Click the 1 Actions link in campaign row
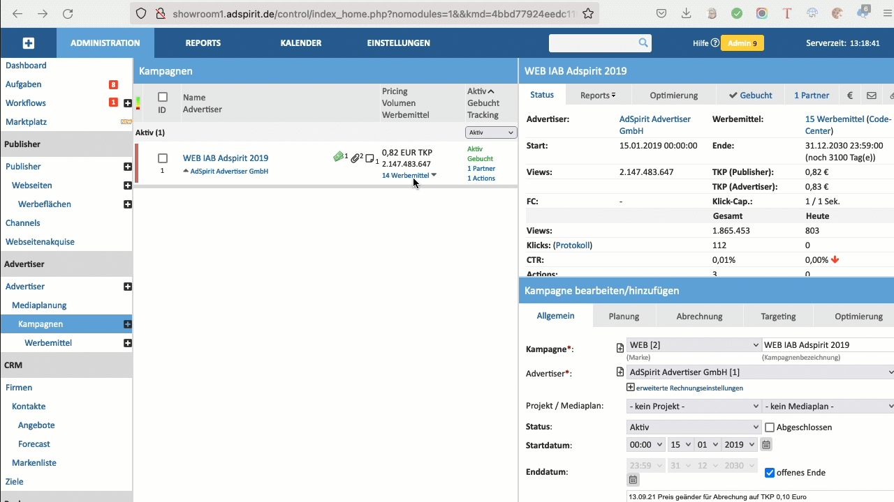Viewport: 894px width, 502px height. tap(481, 178)
